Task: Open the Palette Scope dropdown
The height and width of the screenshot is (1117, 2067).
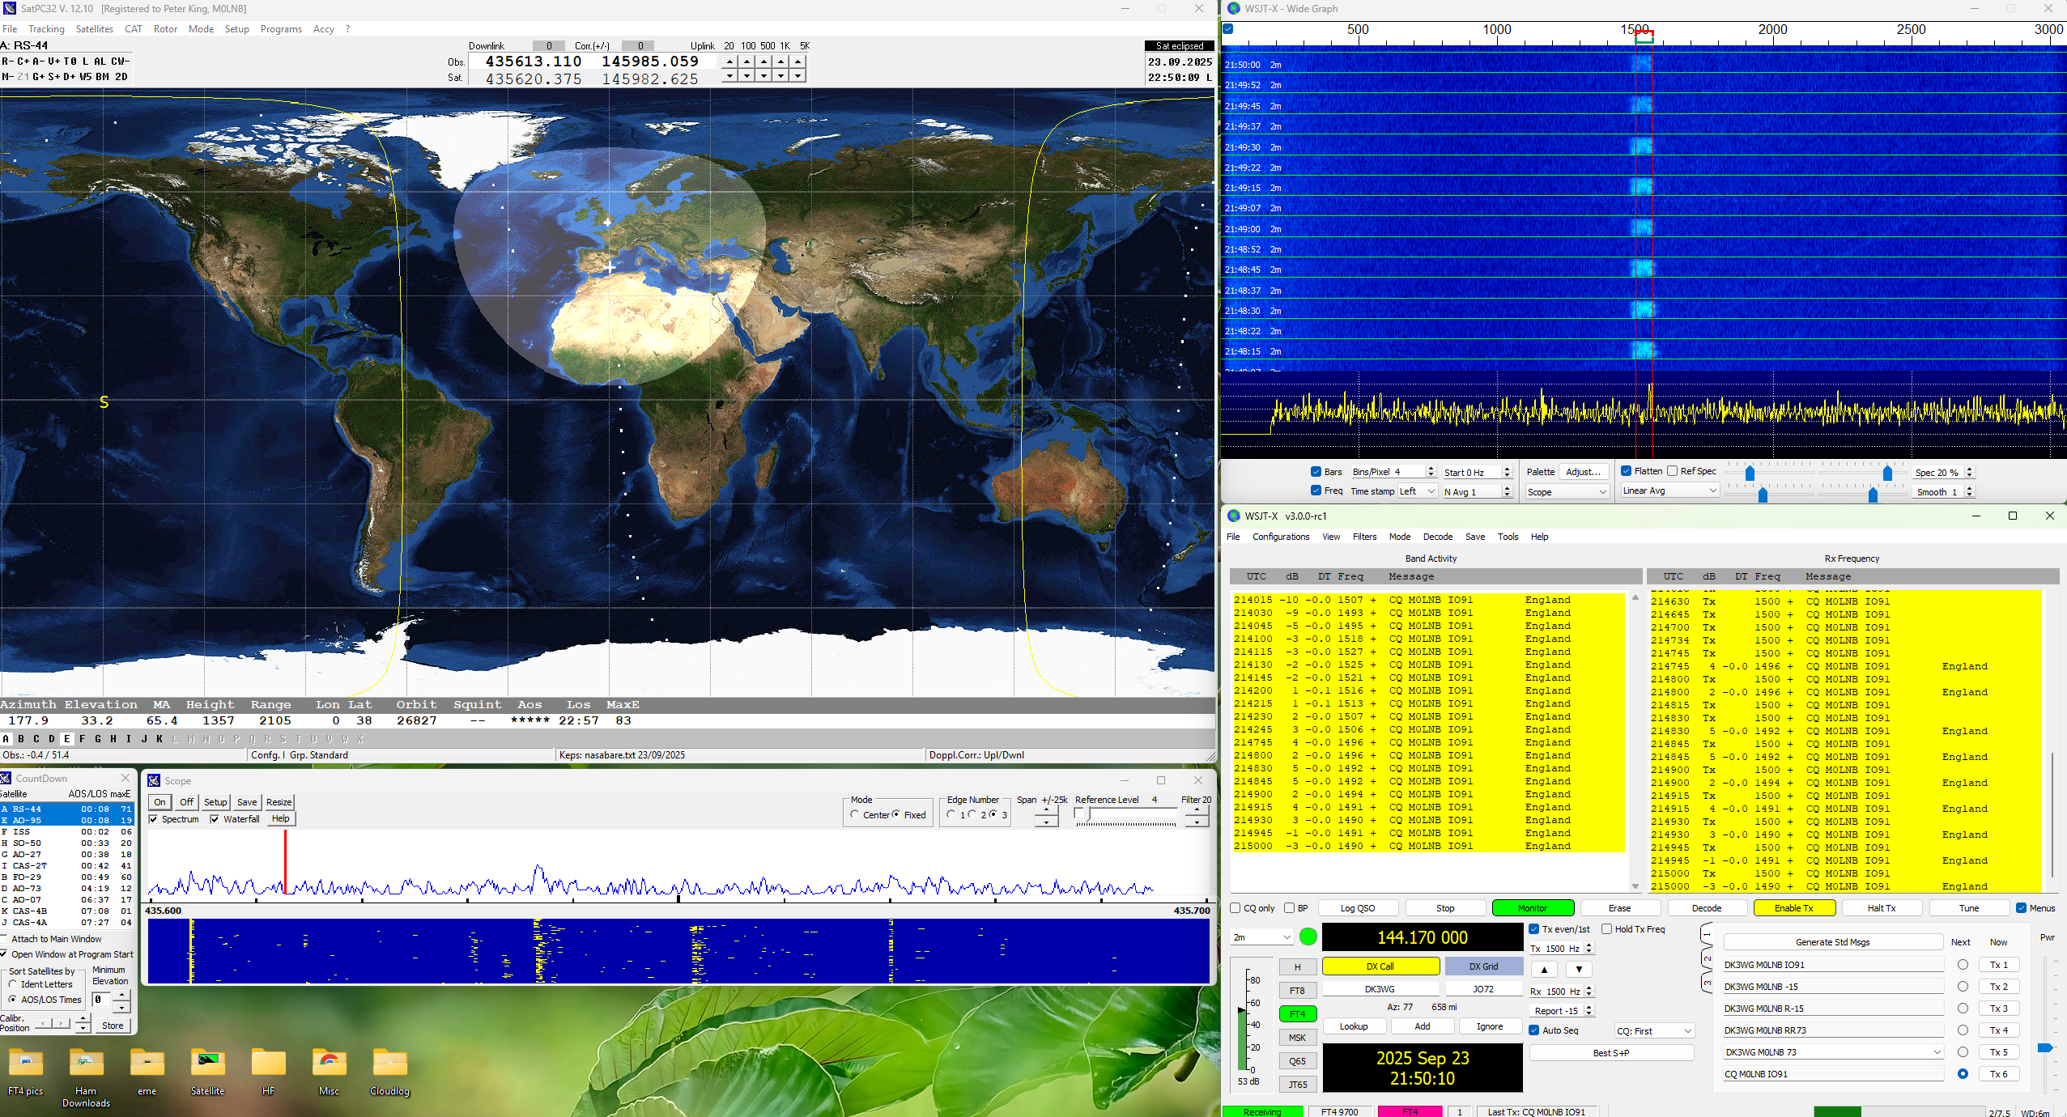Action: [x=1566, y=492]
